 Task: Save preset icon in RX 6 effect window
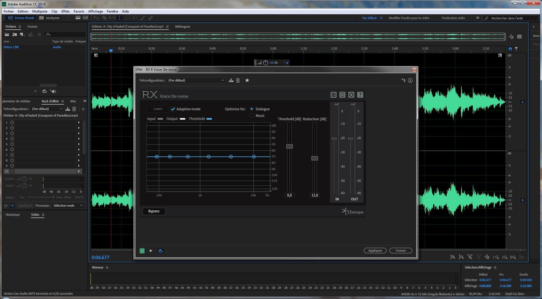(231, 80)
